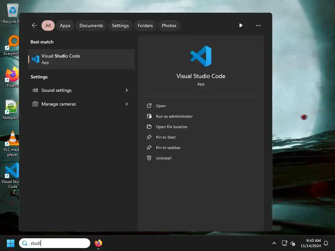Image resolution: width=335 pixels, height=251 pixels.
Task: Expand Manage cameras chevron arrow
Action: [127, 104]
